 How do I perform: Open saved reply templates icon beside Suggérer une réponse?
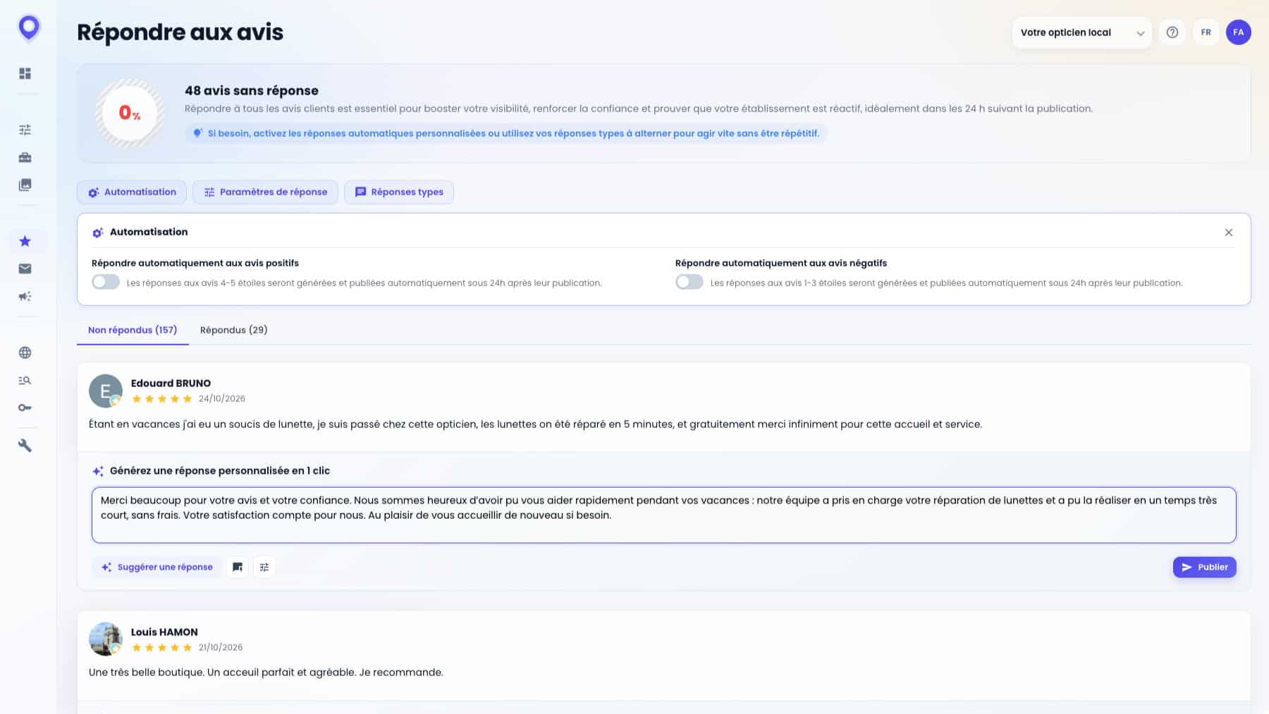[238, 567]
